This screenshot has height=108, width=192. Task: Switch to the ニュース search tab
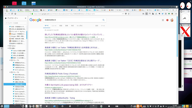coord(54,25)
